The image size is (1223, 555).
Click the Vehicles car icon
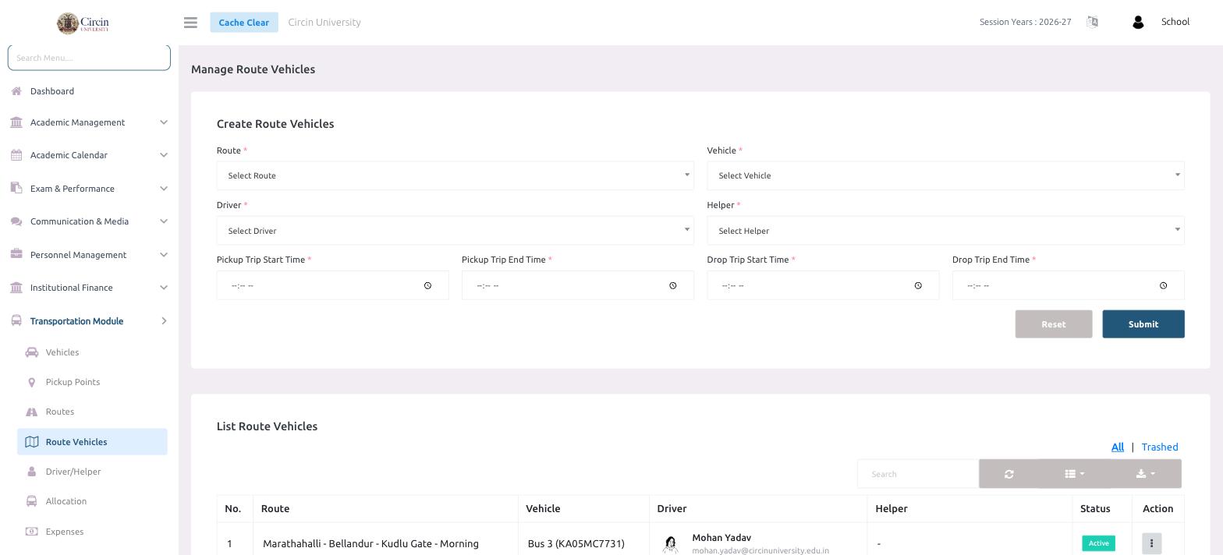[32, 352]
